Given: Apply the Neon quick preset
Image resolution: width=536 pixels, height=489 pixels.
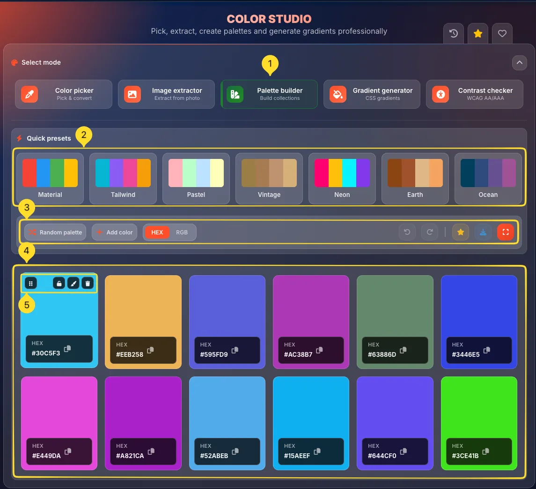Looking at the screenshot, I should tap(342, 178).
